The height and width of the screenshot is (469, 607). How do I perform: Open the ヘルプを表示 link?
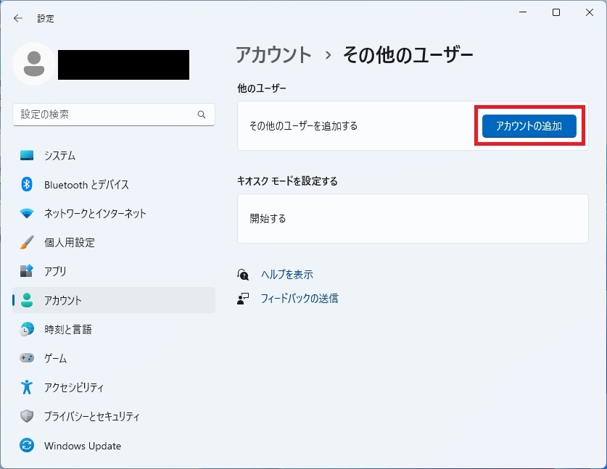tap(287, 275)
